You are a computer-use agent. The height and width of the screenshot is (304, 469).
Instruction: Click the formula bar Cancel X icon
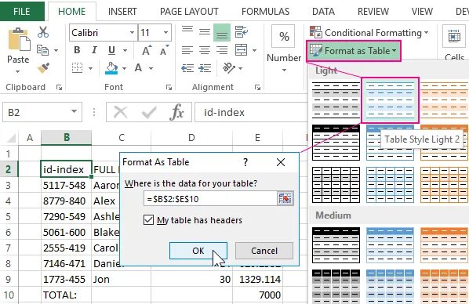[121, 112]
